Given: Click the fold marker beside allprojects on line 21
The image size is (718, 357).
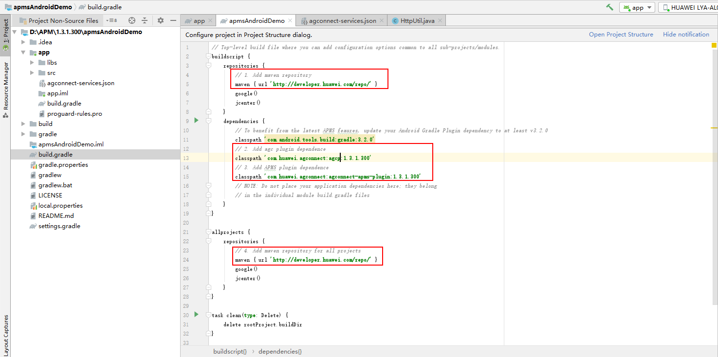Looking at the screenshot, I should tap(208, 232).
